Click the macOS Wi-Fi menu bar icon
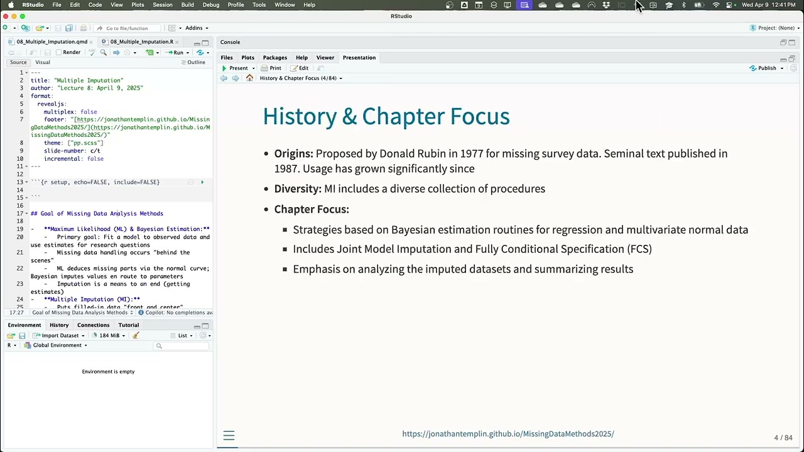The height and width of the screenshot is (452, 804). (715, 4)
